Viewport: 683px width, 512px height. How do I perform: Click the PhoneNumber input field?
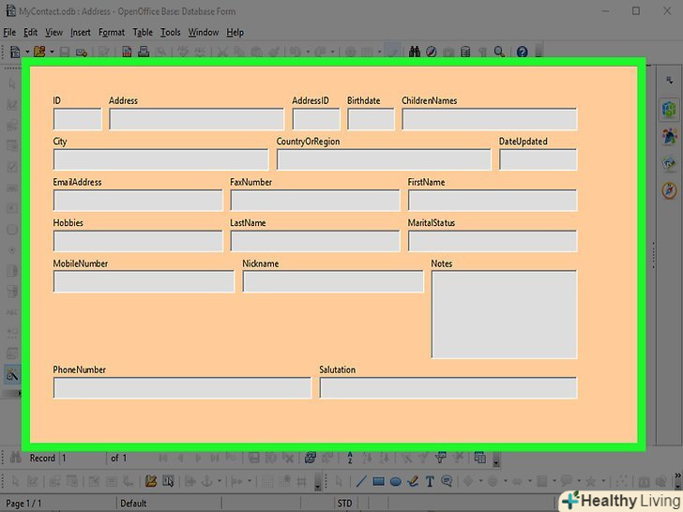(x=183, y=388)
